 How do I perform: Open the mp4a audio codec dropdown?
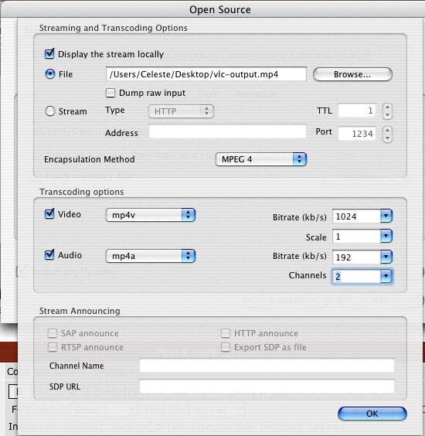tap(151, 256)
